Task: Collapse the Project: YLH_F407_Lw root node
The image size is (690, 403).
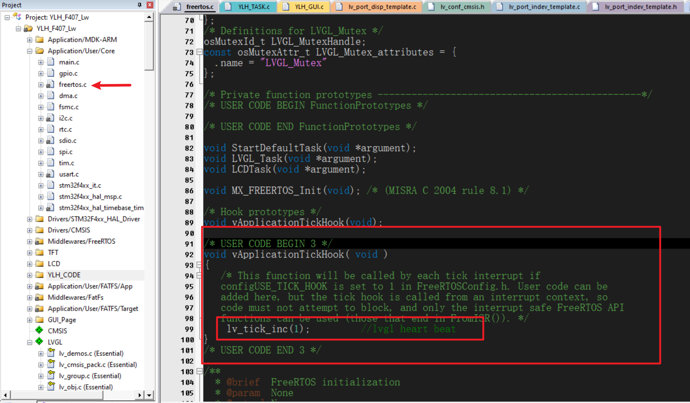Action: [7, 17]
